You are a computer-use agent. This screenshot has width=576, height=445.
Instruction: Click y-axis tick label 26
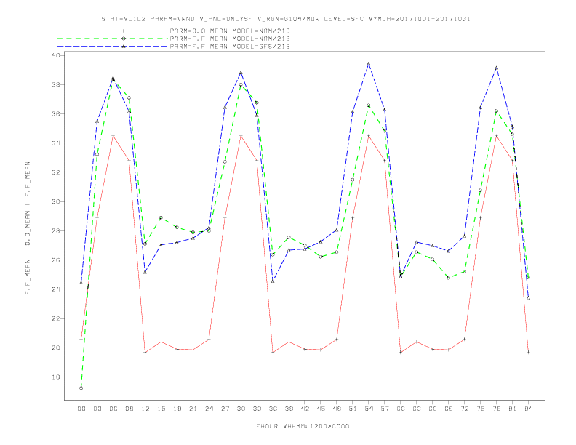pos(55,260)
